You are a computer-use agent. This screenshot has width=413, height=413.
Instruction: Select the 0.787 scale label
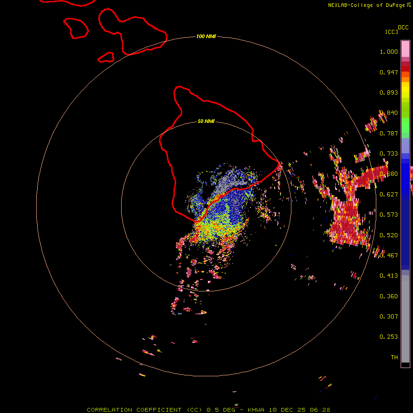tap(389, 133)
